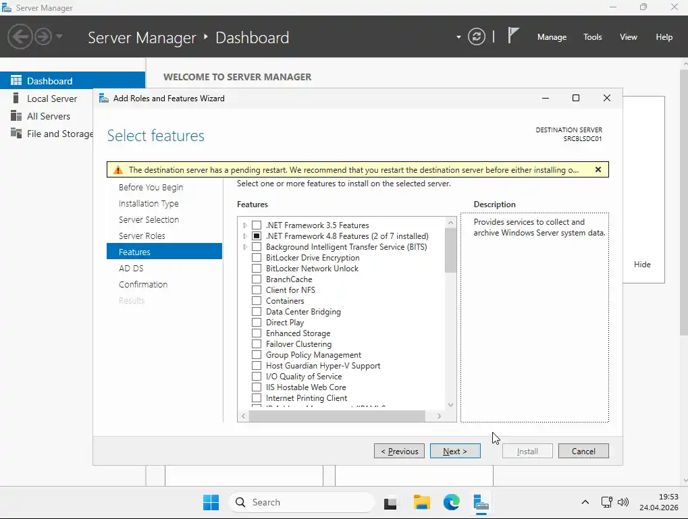Click features list vertical scrollbar thumb
The image size is (688, 519).
coord(450,250)
